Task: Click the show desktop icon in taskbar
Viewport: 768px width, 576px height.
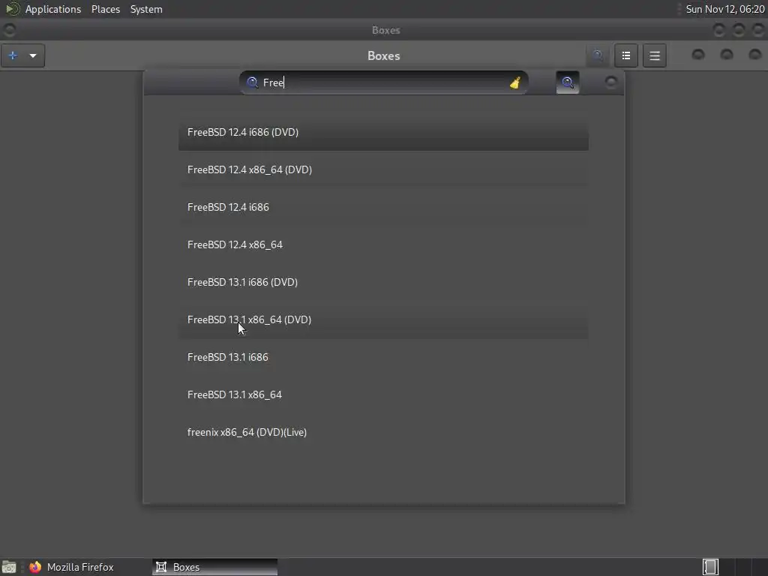Action: [x=9, y=567]
